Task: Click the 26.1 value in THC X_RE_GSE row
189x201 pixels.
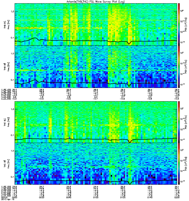Action: pyautogui.click(x=177, y=187)
